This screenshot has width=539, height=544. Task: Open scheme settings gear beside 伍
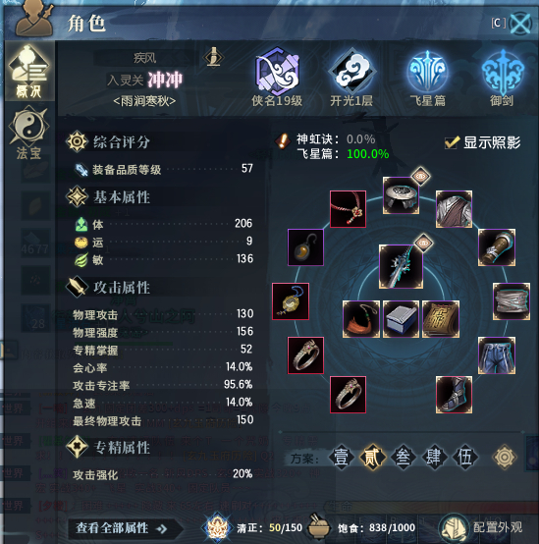(x=505, y=458)
